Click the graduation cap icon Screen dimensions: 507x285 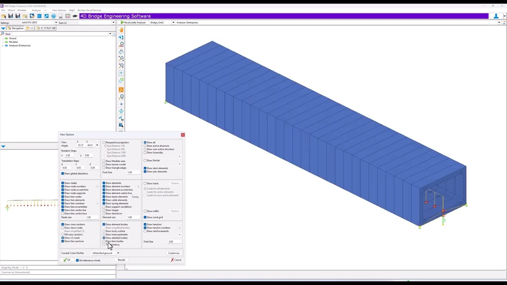tap(75, 16)
